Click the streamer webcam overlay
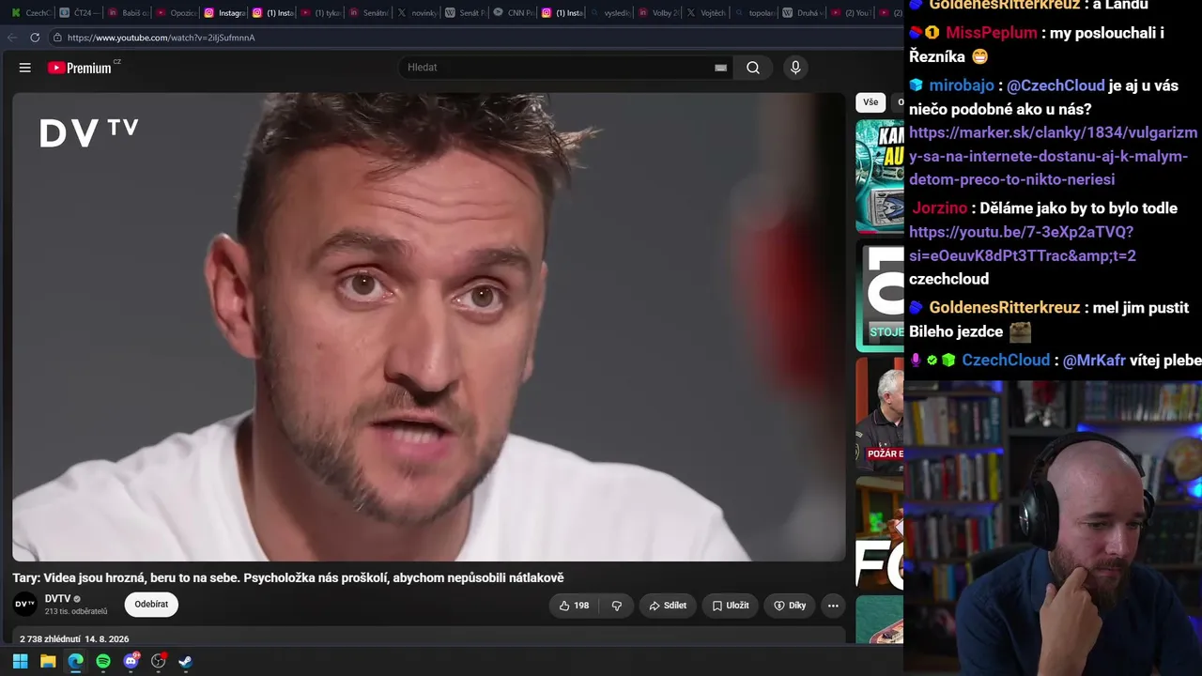Image resolution: width=1202 pixels, height=676 pixels. point(1053,528)
